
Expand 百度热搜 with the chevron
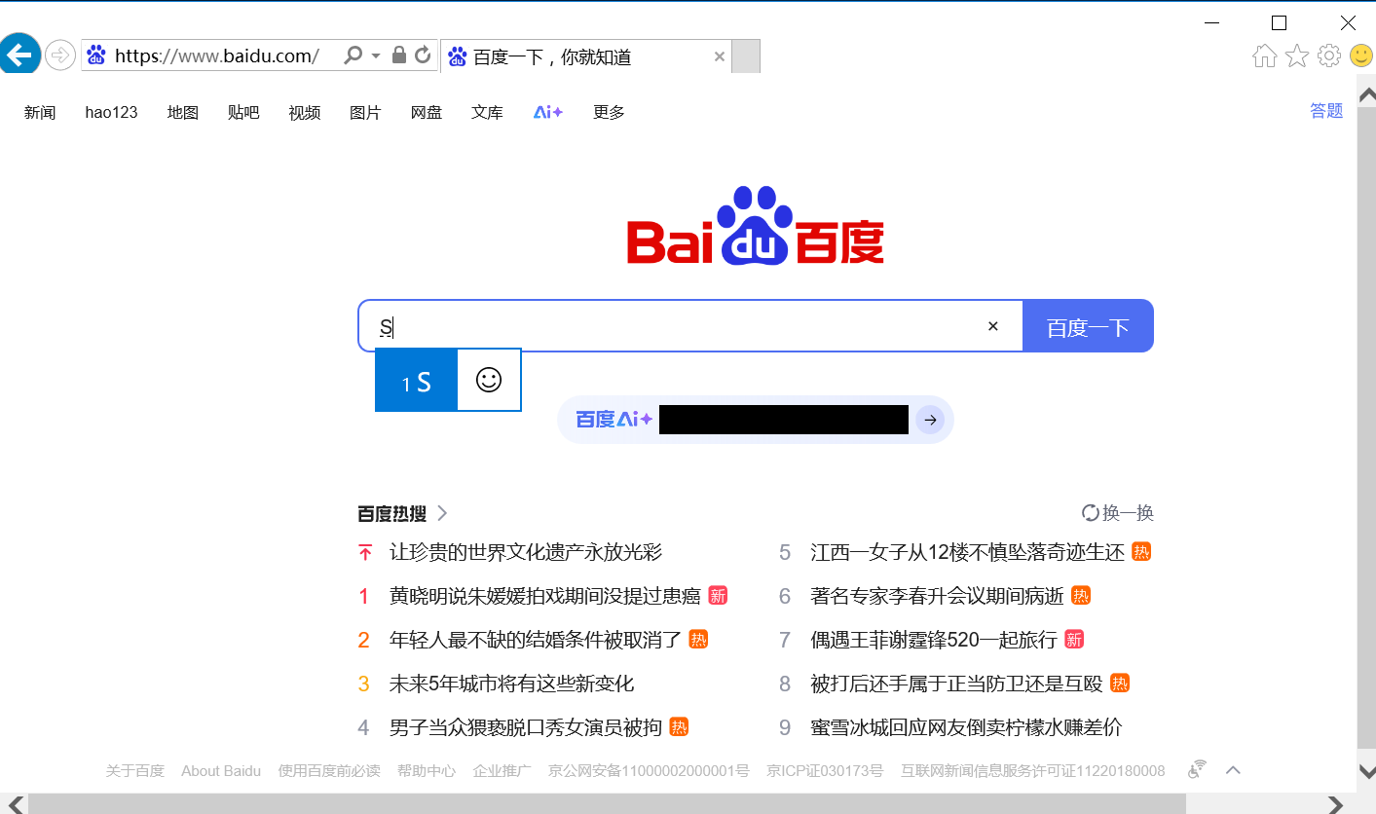tap(442, 513)
